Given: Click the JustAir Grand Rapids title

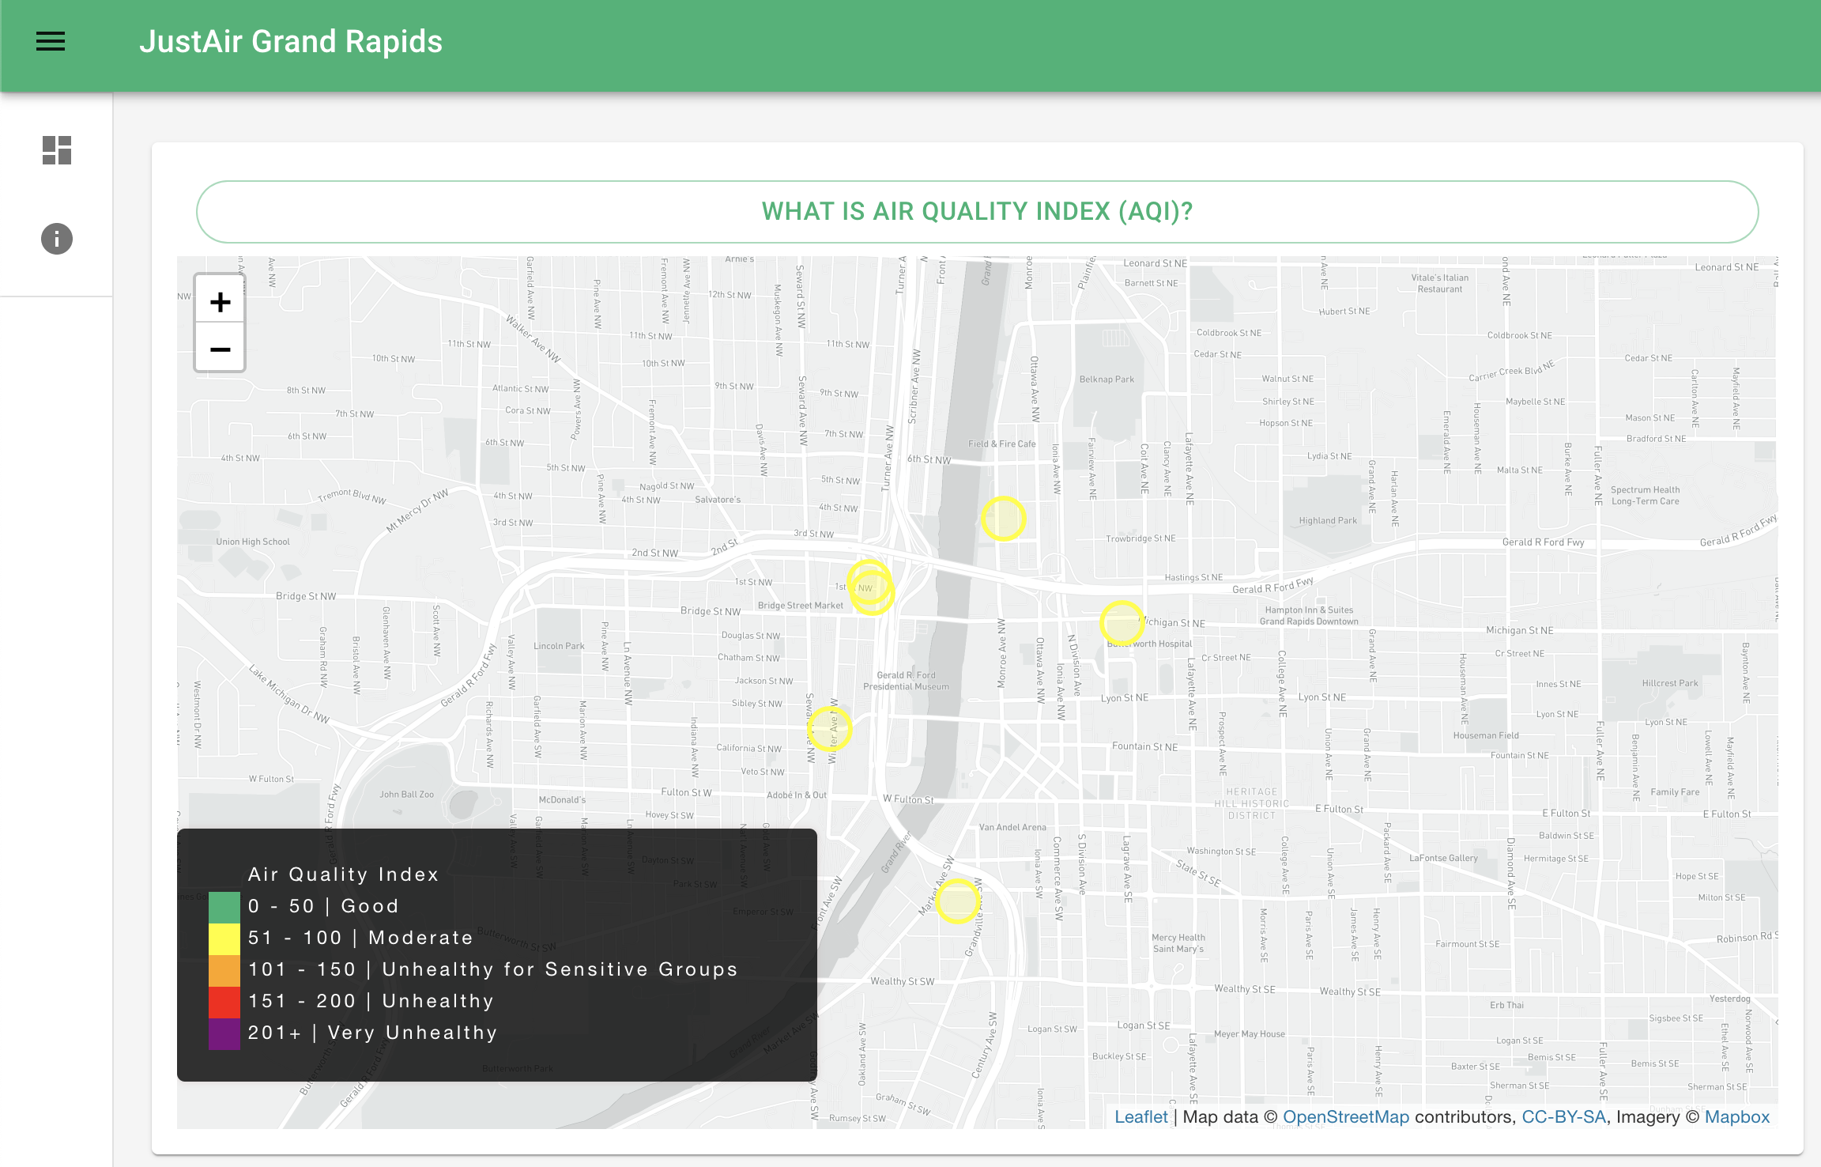Looking at the screenshot, I should click(x=292, y=42).
